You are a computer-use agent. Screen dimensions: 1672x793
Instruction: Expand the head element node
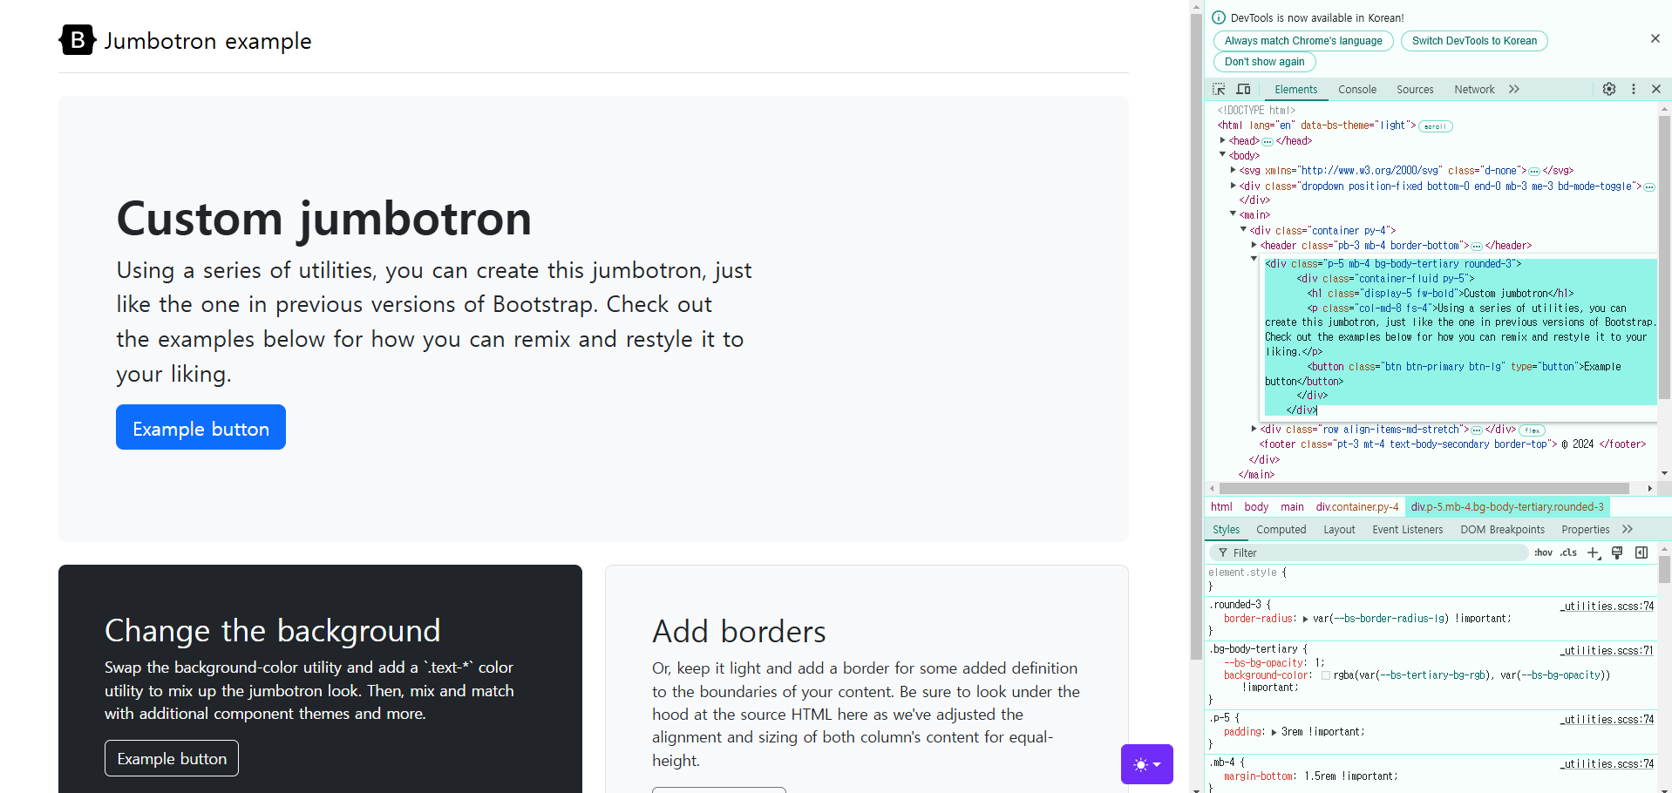[1222, 140]
